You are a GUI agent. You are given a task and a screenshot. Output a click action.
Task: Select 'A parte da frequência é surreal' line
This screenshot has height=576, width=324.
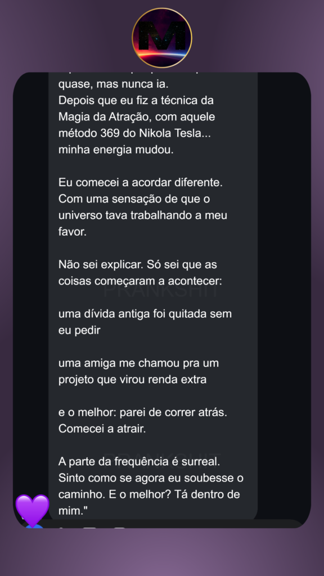(x=139, y=462)
